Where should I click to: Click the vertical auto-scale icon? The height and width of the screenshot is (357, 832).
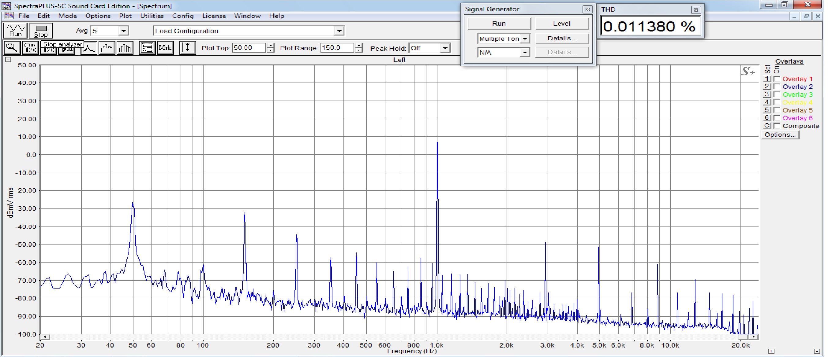point(187,48)
